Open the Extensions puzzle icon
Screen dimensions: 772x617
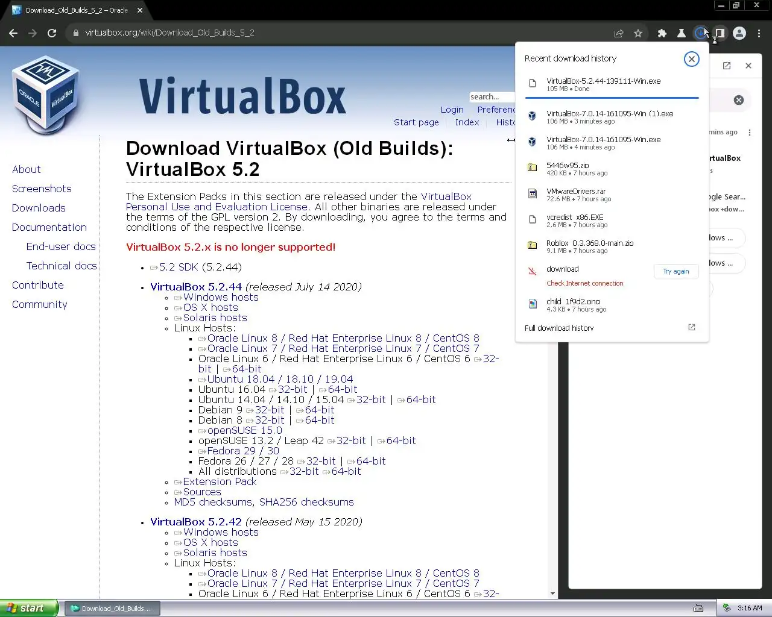click(662, 33)
